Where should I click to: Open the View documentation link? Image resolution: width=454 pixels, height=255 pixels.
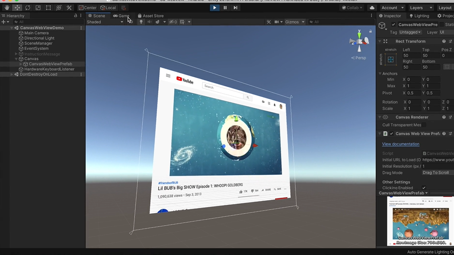(401, 144)
